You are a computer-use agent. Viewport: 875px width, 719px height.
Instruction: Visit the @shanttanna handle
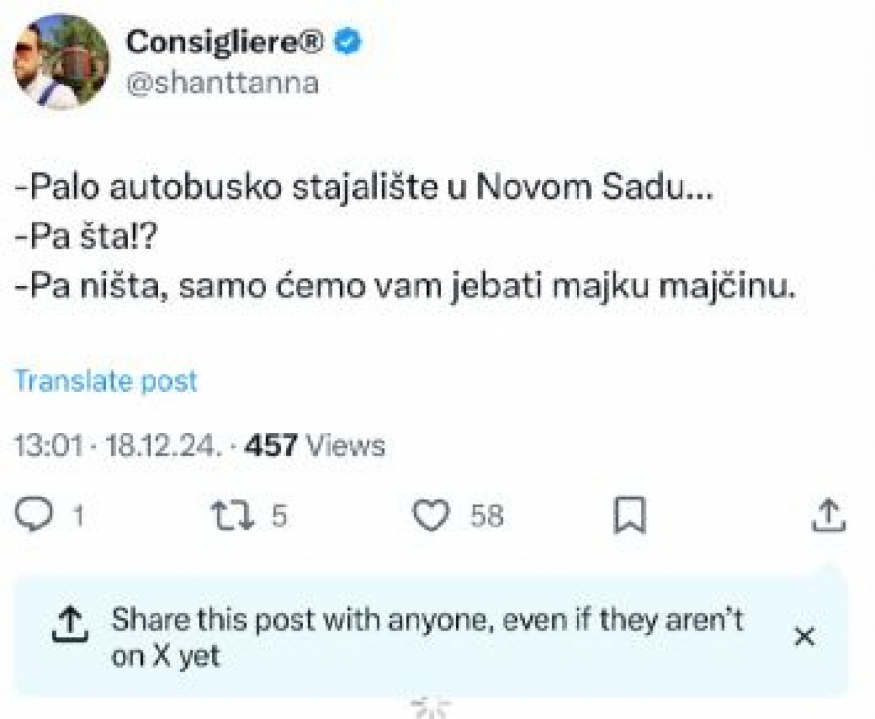[x=223, y=84]
